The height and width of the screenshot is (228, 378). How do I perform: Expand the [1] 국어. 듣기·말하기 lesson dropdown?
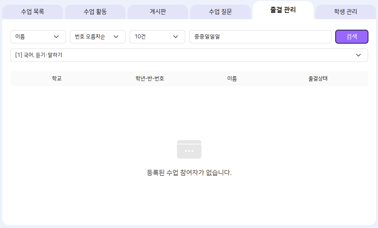click(x=189, y=55)
